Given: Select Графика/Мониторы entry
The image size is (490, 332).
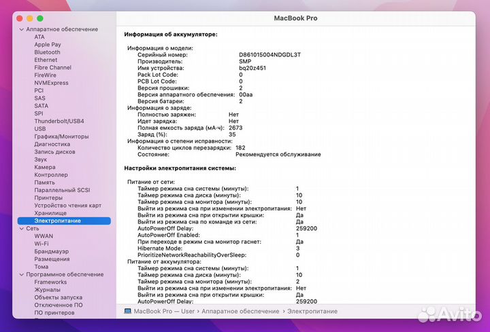Looking at the screenshot, I should click(61, 136).
